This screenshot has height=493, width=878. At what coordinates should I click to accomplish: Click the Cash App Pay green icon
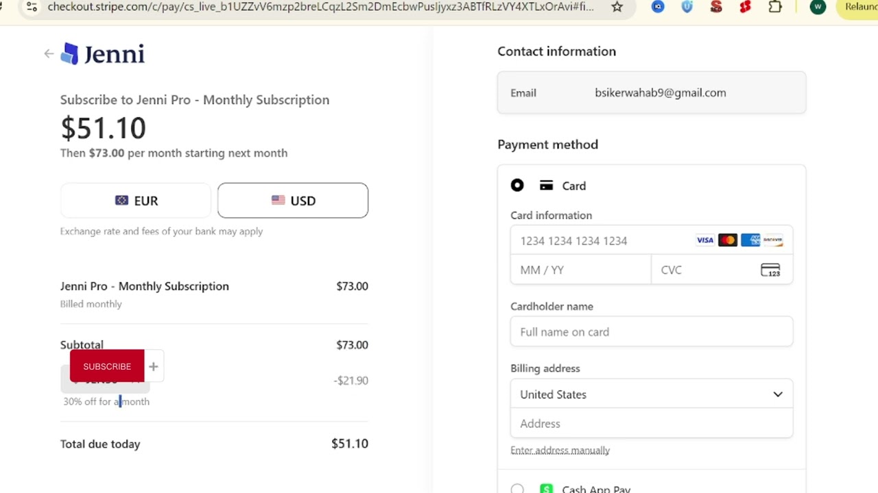[x=546, y=489]
